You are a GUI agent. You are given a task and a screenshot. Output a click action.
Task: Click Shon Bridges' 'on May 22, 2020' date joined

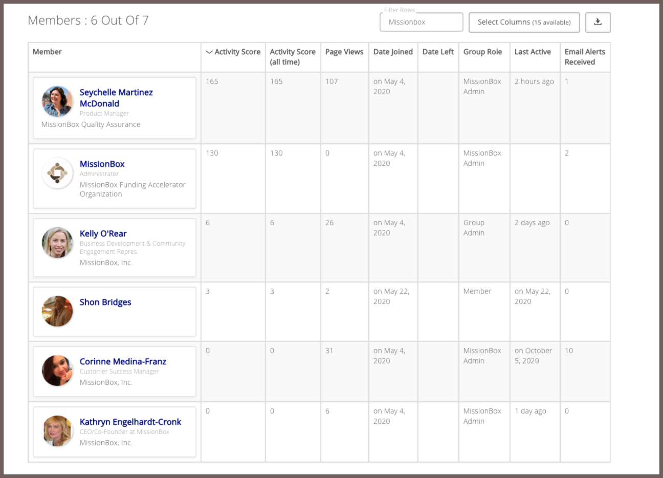point(391,296)
